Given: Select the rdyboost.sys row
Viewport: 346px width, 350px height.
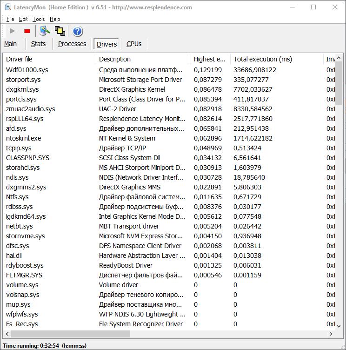Looking at the screenshot, I should pos(169,265).
